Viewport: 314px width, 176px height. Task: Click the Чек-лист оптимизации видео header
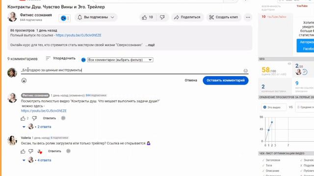[286, 153]
